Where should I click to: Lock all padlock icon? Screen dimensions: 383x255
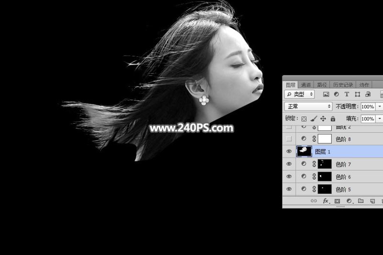[x=333, y=118]
